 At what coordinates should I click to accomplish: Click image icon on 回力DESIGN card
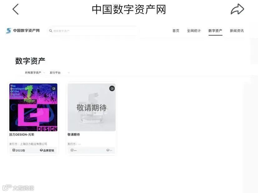click(54, 88)
